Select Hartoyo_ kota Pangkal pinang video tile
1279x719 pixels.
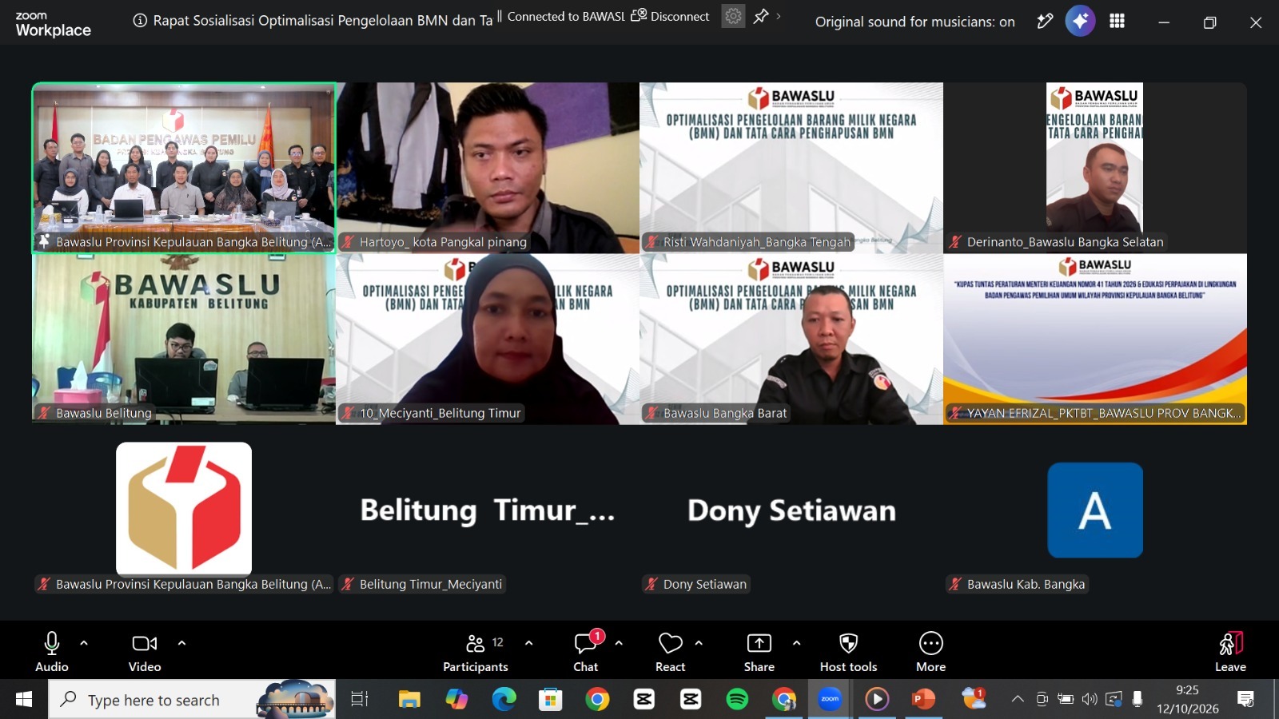click(488, 168)
